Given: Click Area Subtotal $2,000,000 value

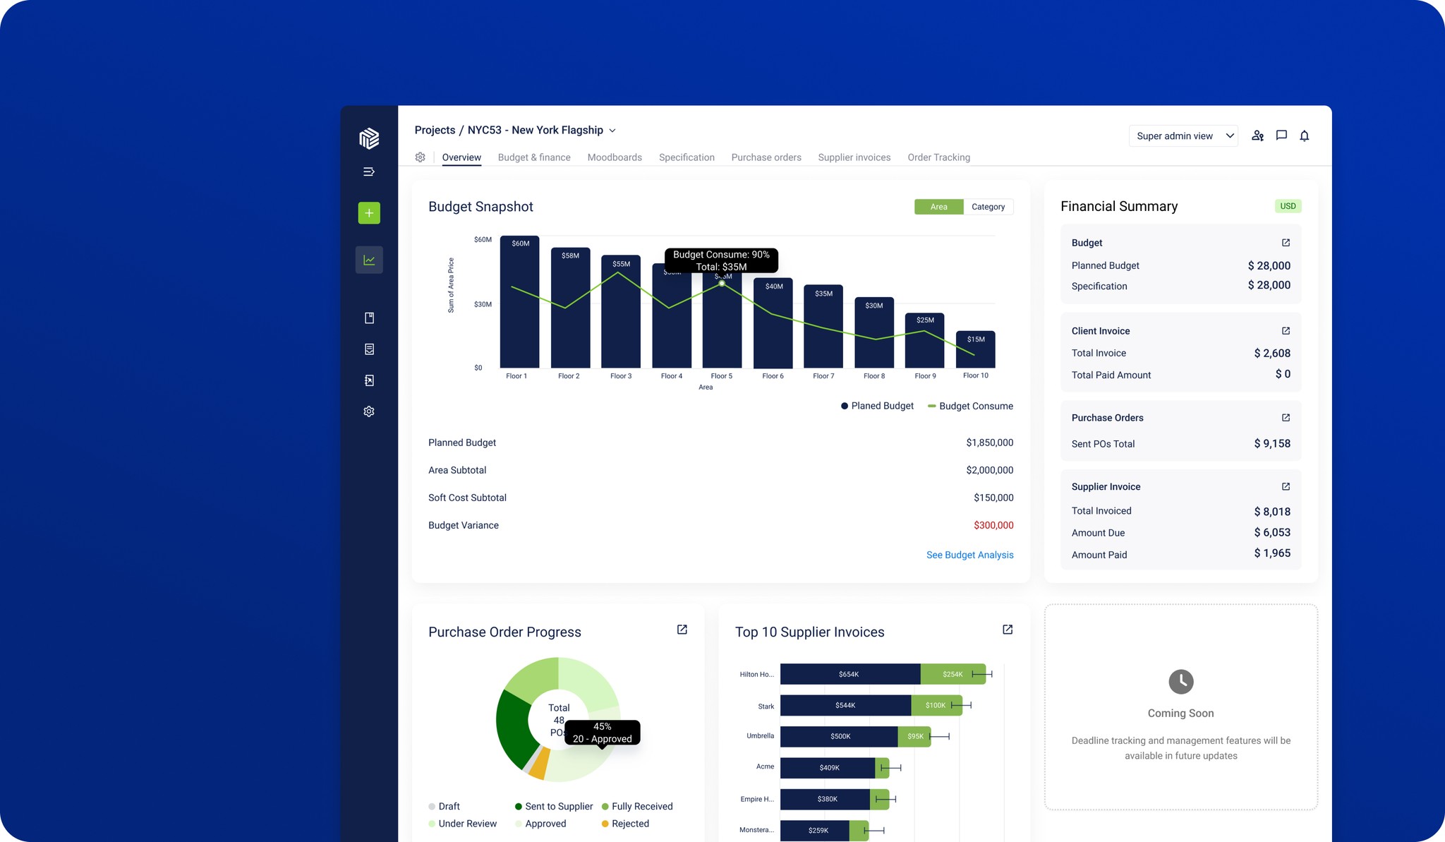Looking at the screenshot, I should click(989, 470).
